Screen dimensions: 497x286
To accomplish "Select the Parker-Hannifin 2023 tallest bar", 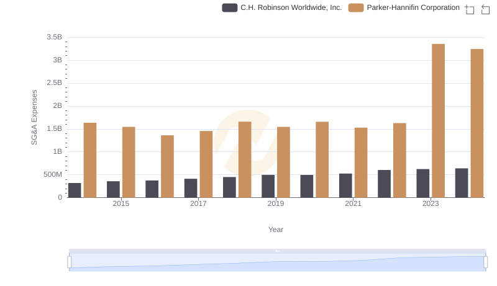I will coord(438,120).
